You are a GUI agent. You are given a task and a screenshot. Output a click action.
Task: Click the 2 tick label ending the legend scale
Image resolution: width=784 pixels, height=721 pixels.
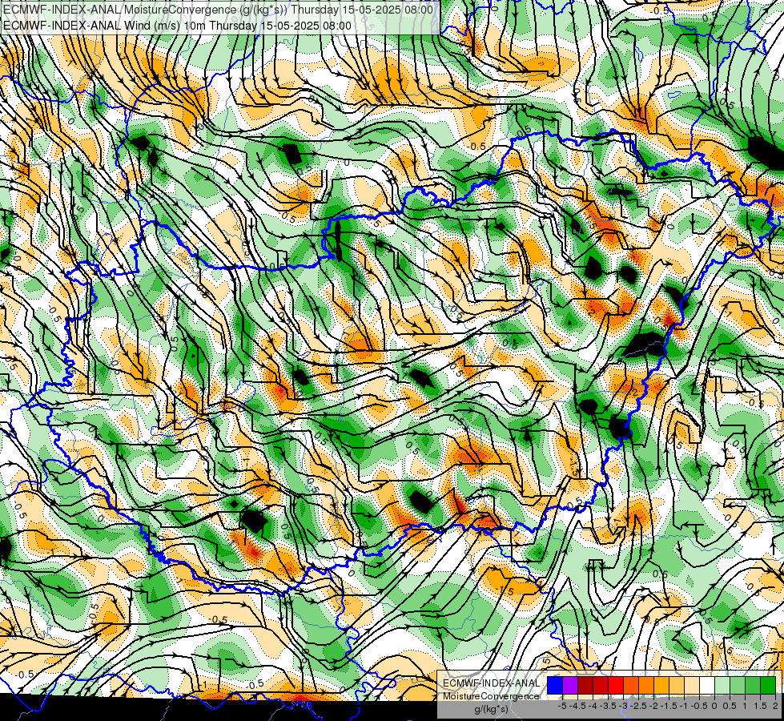coord(775,706)
